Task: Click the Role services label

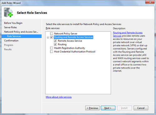Action: pos(53,28)
